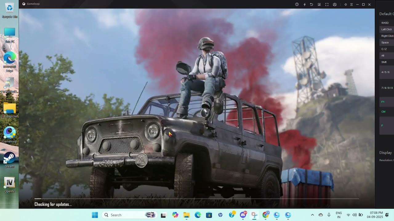394x221 pixels.
Task: Click the 'Checking for updates...' status text
Action: [53, 204]
